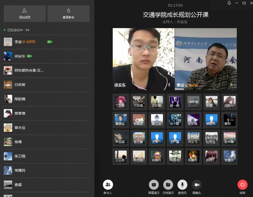Click green camera icon beside 李崇
The height and width of the screenshot is (197, 253).
point(50,42)
